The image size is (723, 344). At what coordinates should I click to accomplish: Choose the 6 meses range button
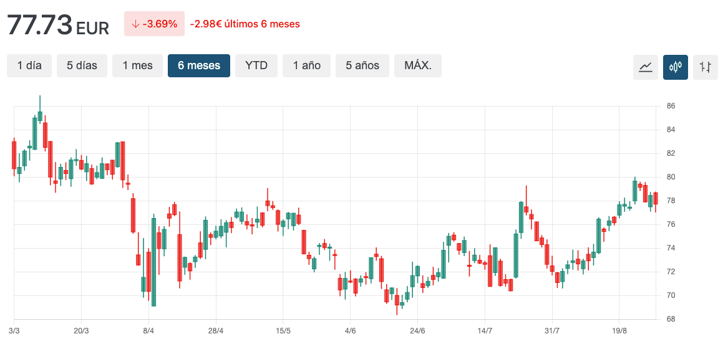(198, 65)
